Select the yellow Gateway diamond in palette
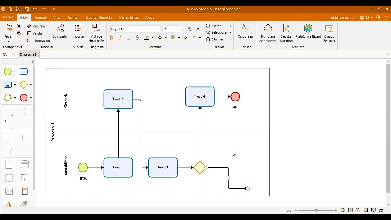 coord(24,85)
